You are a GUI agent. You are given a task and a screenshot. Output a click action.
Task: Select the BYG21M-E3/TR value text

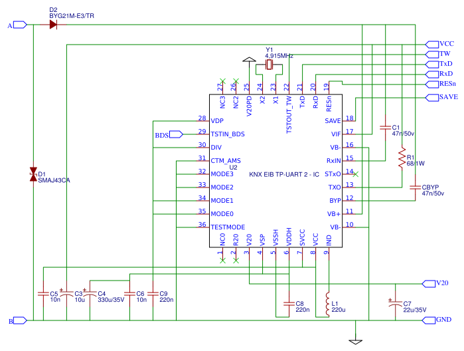[72, 16]
